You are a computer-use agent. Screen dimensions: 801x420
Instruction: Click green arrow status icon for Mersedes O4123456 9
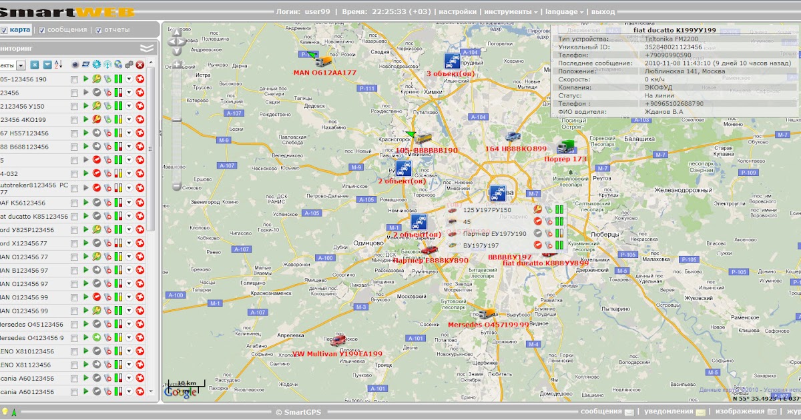(x=96, y=338)
